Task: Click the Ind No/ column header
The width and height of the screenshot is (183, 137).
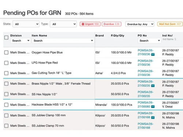Action: 167,35
